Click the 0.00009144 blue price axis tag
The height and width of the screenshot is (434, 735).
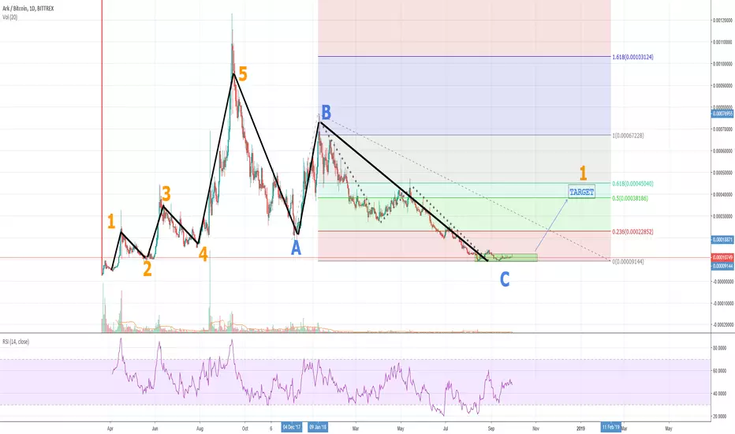pos(722,266)
